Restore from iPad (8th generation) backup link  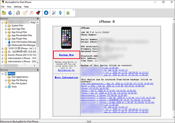point(117,83)
